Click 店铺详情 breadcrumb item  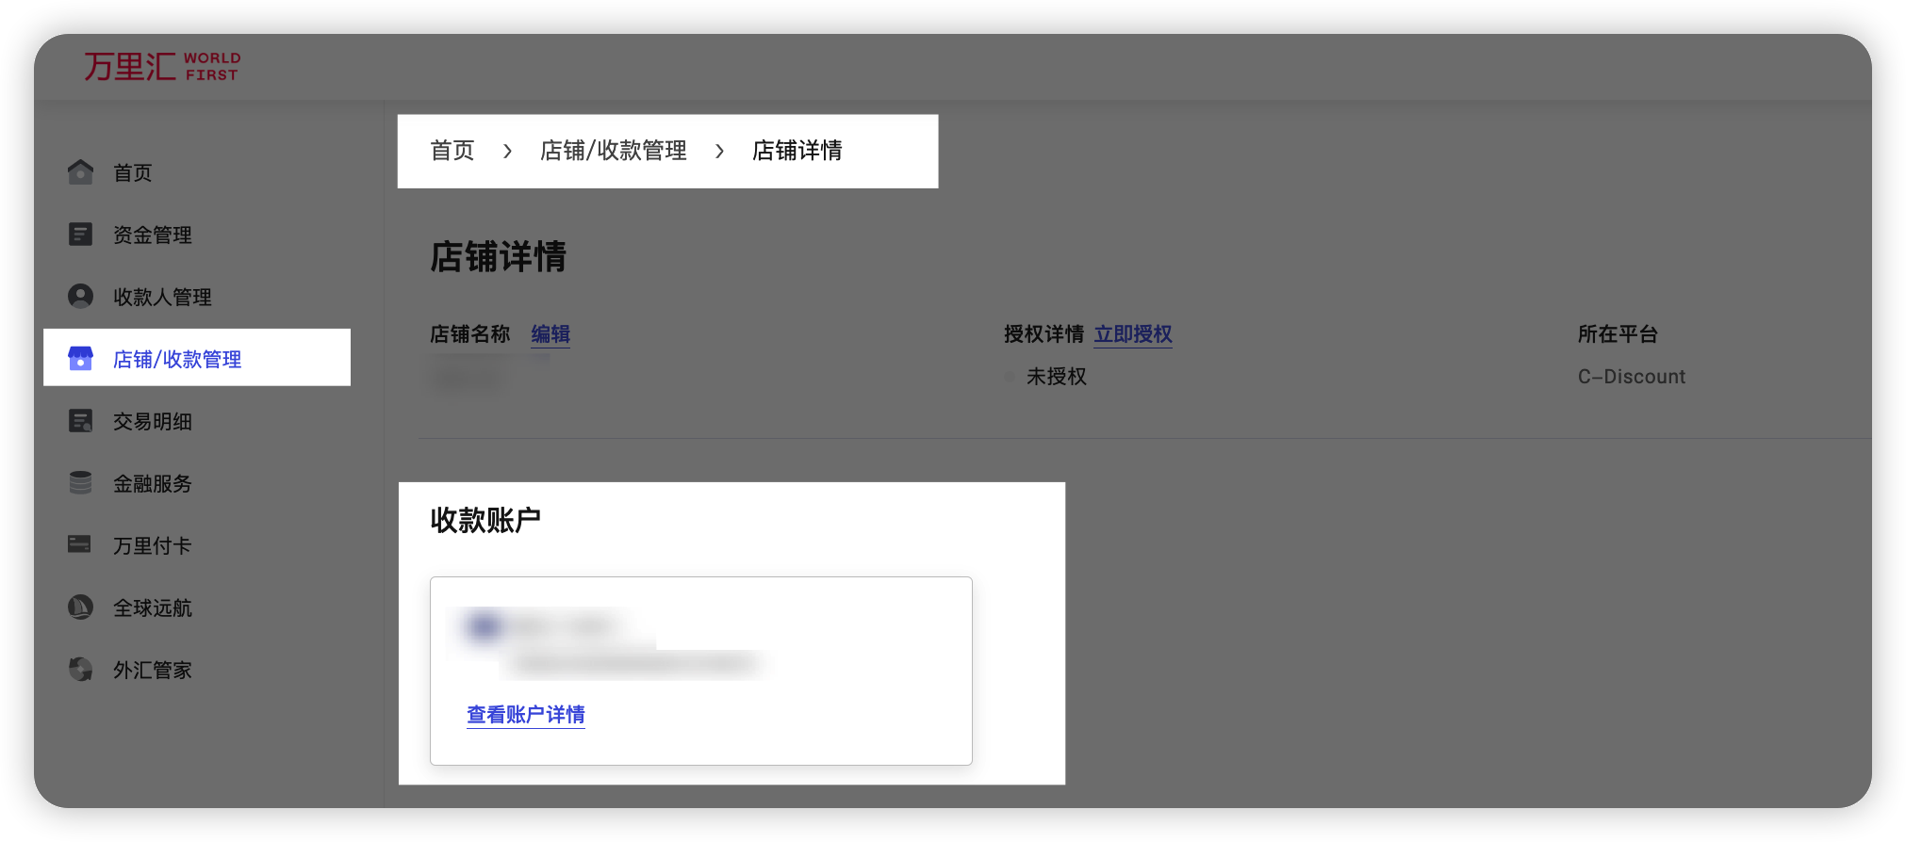click(797, 151)
